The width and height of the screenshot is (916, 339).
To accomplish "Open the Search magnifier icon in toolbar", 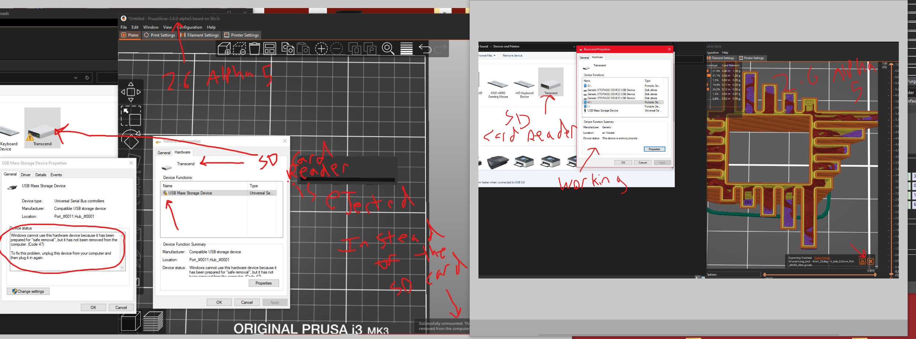I will click(x=388, y=48).
